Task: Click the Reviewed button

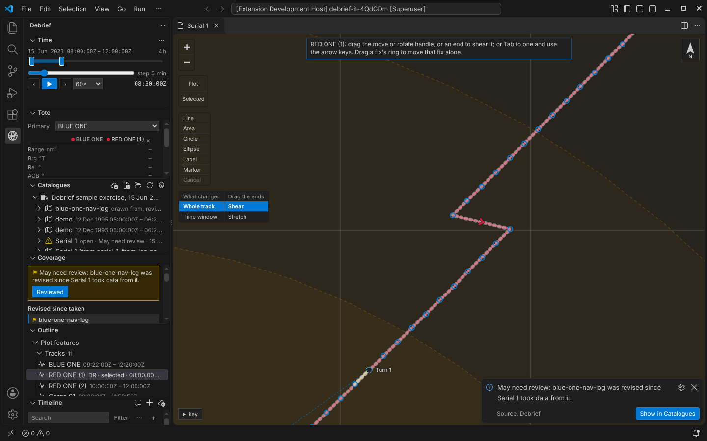Action: (x=50, y=292)
